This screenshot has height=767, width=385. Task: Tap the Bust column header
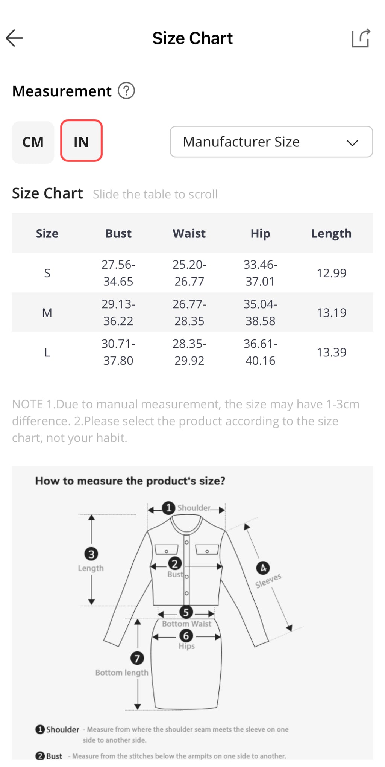click(x=118, y=233)
